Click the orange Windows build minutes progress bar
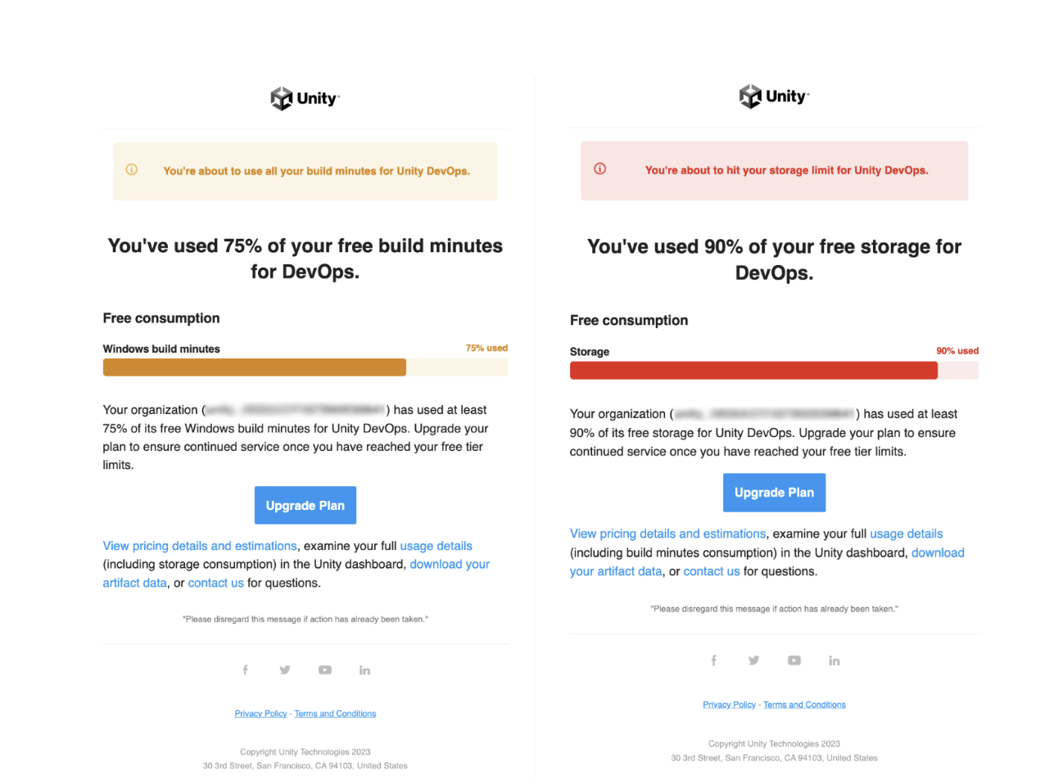Image resolution: width=1063 pixels, height=784 pixels. coord(255,367)
